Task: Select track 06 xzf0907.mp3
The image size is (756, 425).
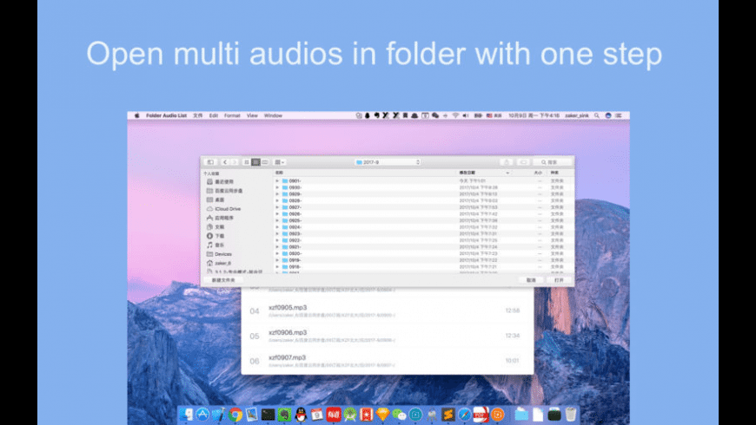Action: (388, 361)
